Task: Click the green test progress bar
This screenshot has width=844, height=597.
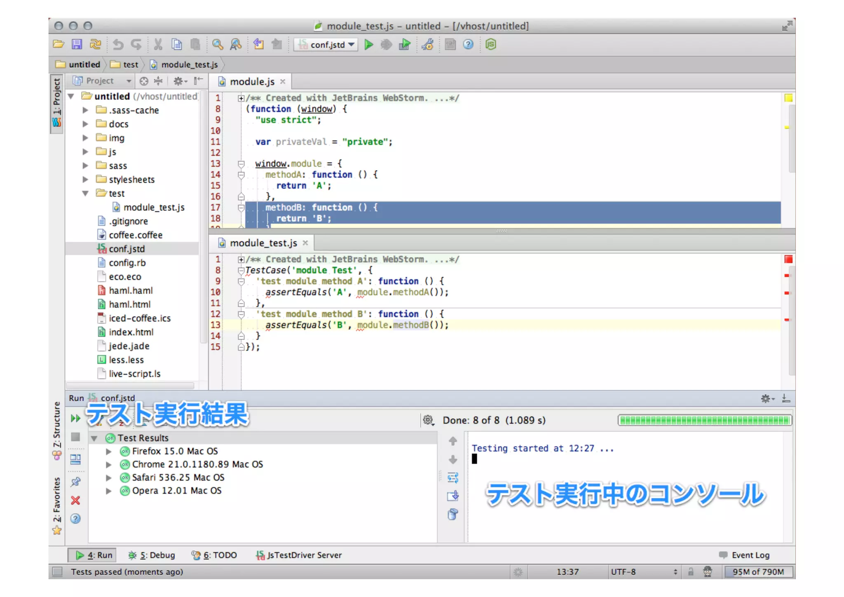Action: pyautogui.click(x=704, y=420)
